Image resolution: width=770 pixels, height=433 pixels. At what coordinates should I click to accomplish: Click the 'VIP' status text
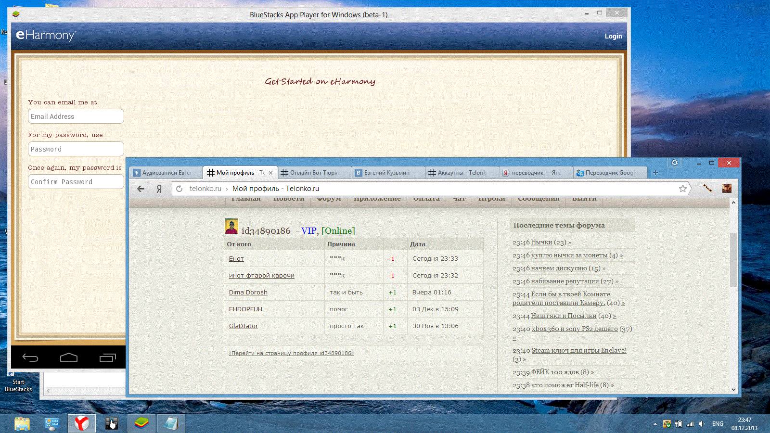[x=309, y=231]
